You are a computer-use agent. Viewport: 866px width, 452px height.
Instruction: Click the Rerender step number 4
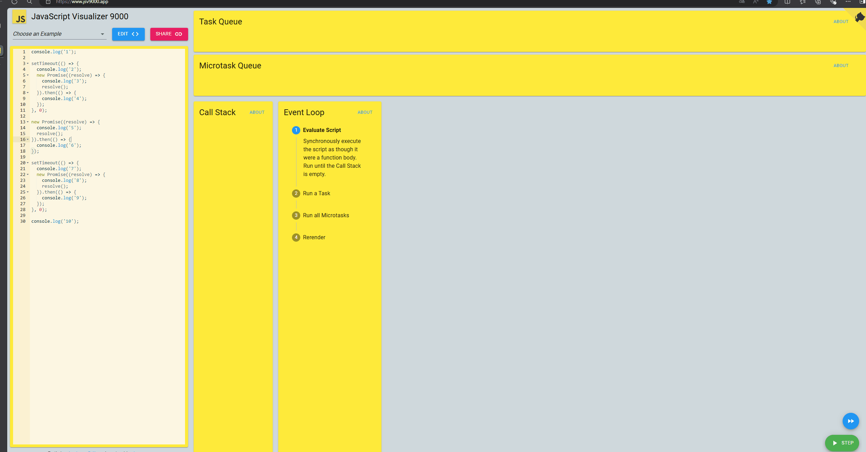pyautogui.click(x=296, y=238)
